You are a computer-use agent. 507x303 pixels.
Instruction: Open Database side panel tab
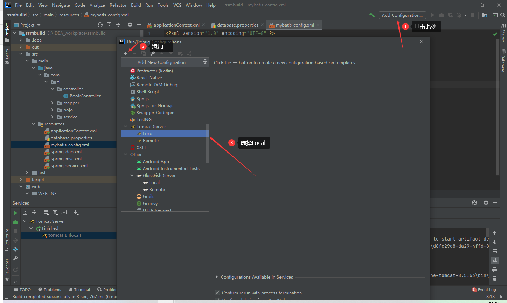tap(503, 61)
